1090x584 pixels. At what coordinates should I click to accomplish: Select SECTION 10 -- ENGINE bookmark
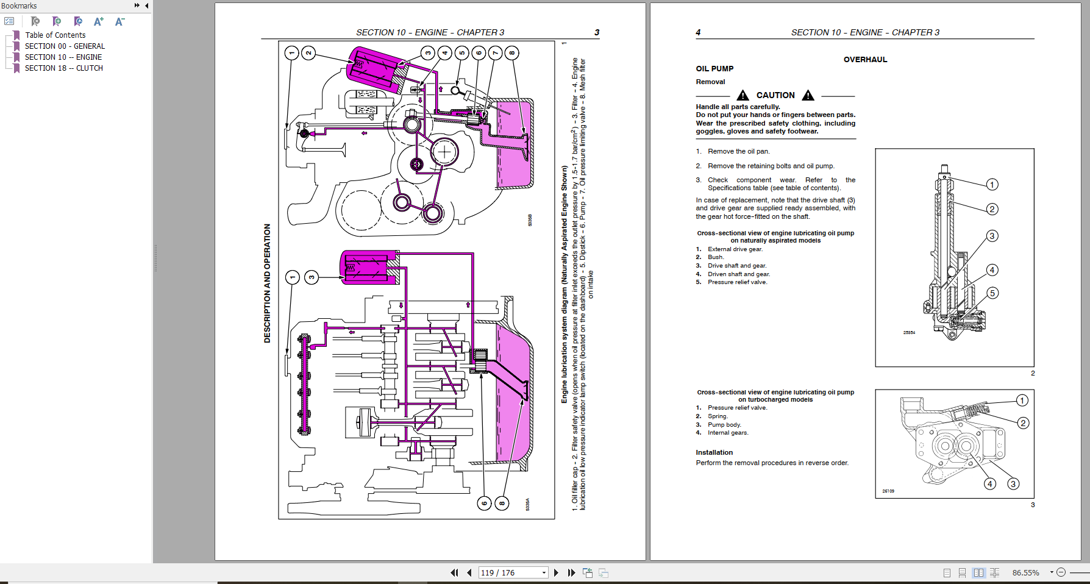click(63, 57)
